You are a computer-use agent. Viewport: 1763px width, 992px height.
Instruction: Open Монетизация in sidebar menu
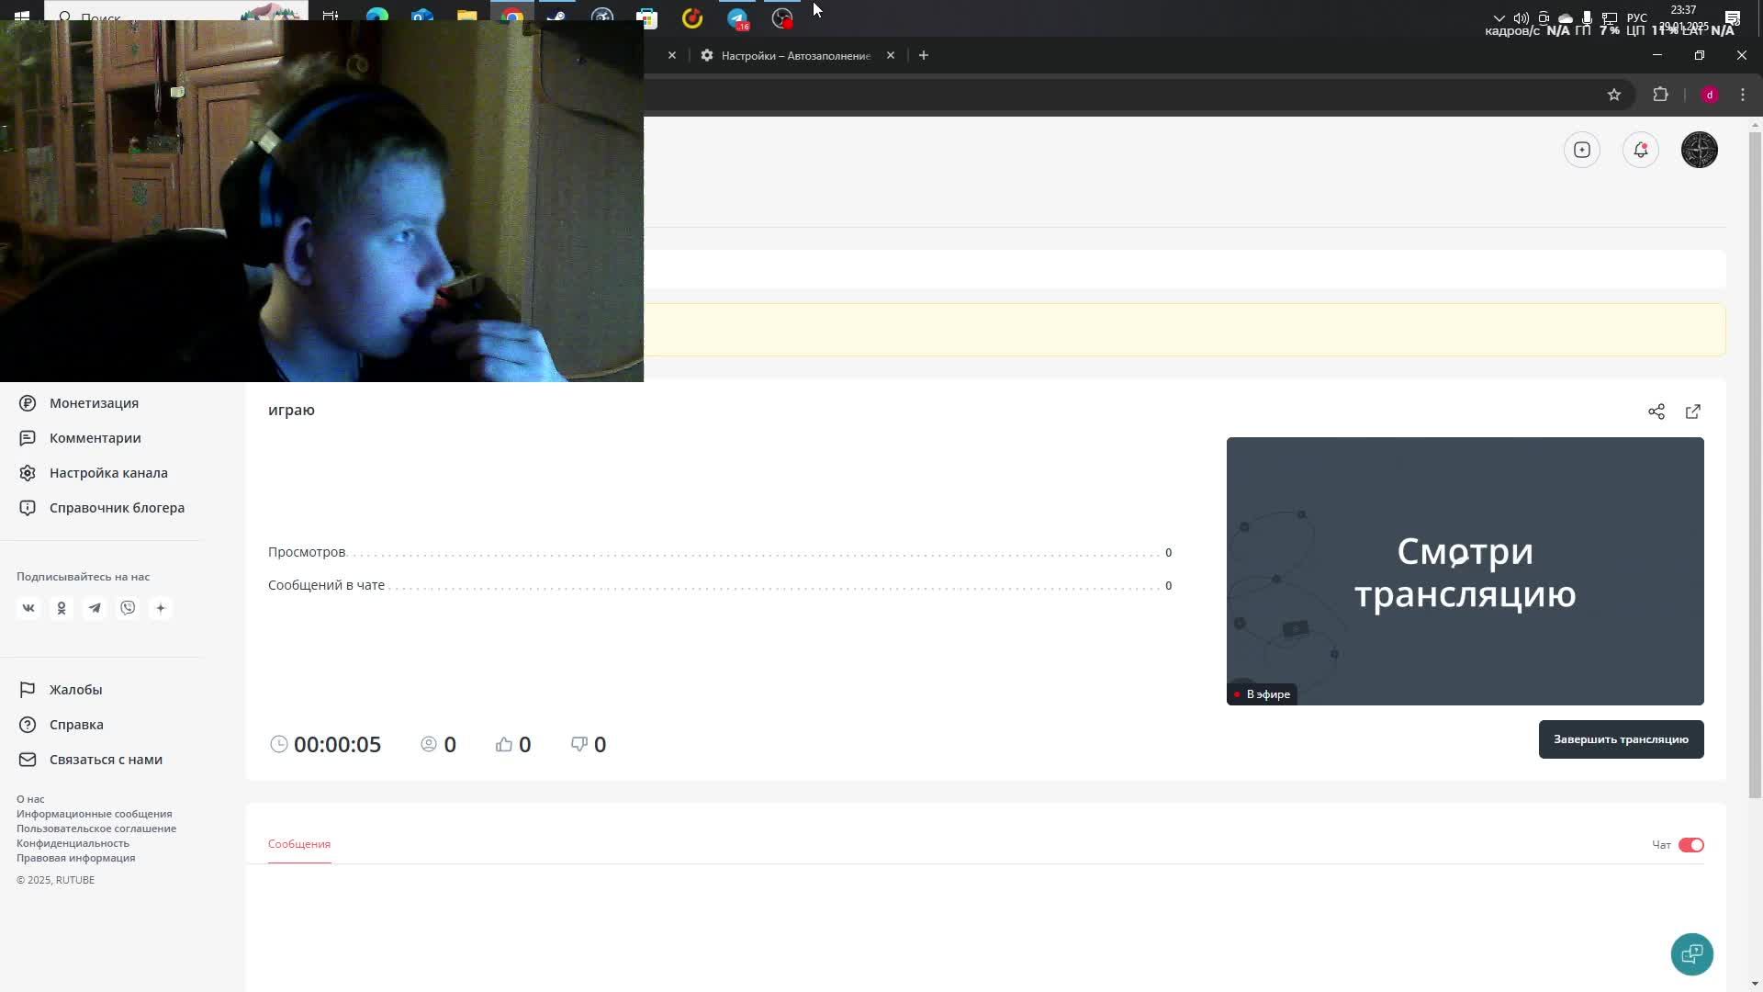click(94, 403)
